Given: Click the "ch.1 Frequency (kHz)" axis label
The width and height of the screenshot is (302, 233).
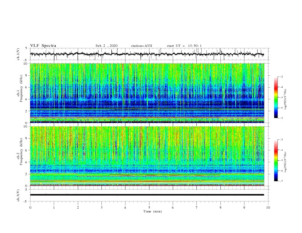Looking at the screenshot, I should coord(19,88).
